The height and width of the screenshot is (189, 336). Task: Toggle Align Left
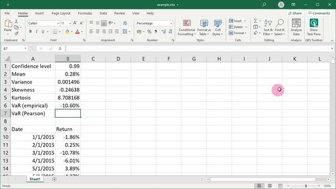tap(91, 31)
